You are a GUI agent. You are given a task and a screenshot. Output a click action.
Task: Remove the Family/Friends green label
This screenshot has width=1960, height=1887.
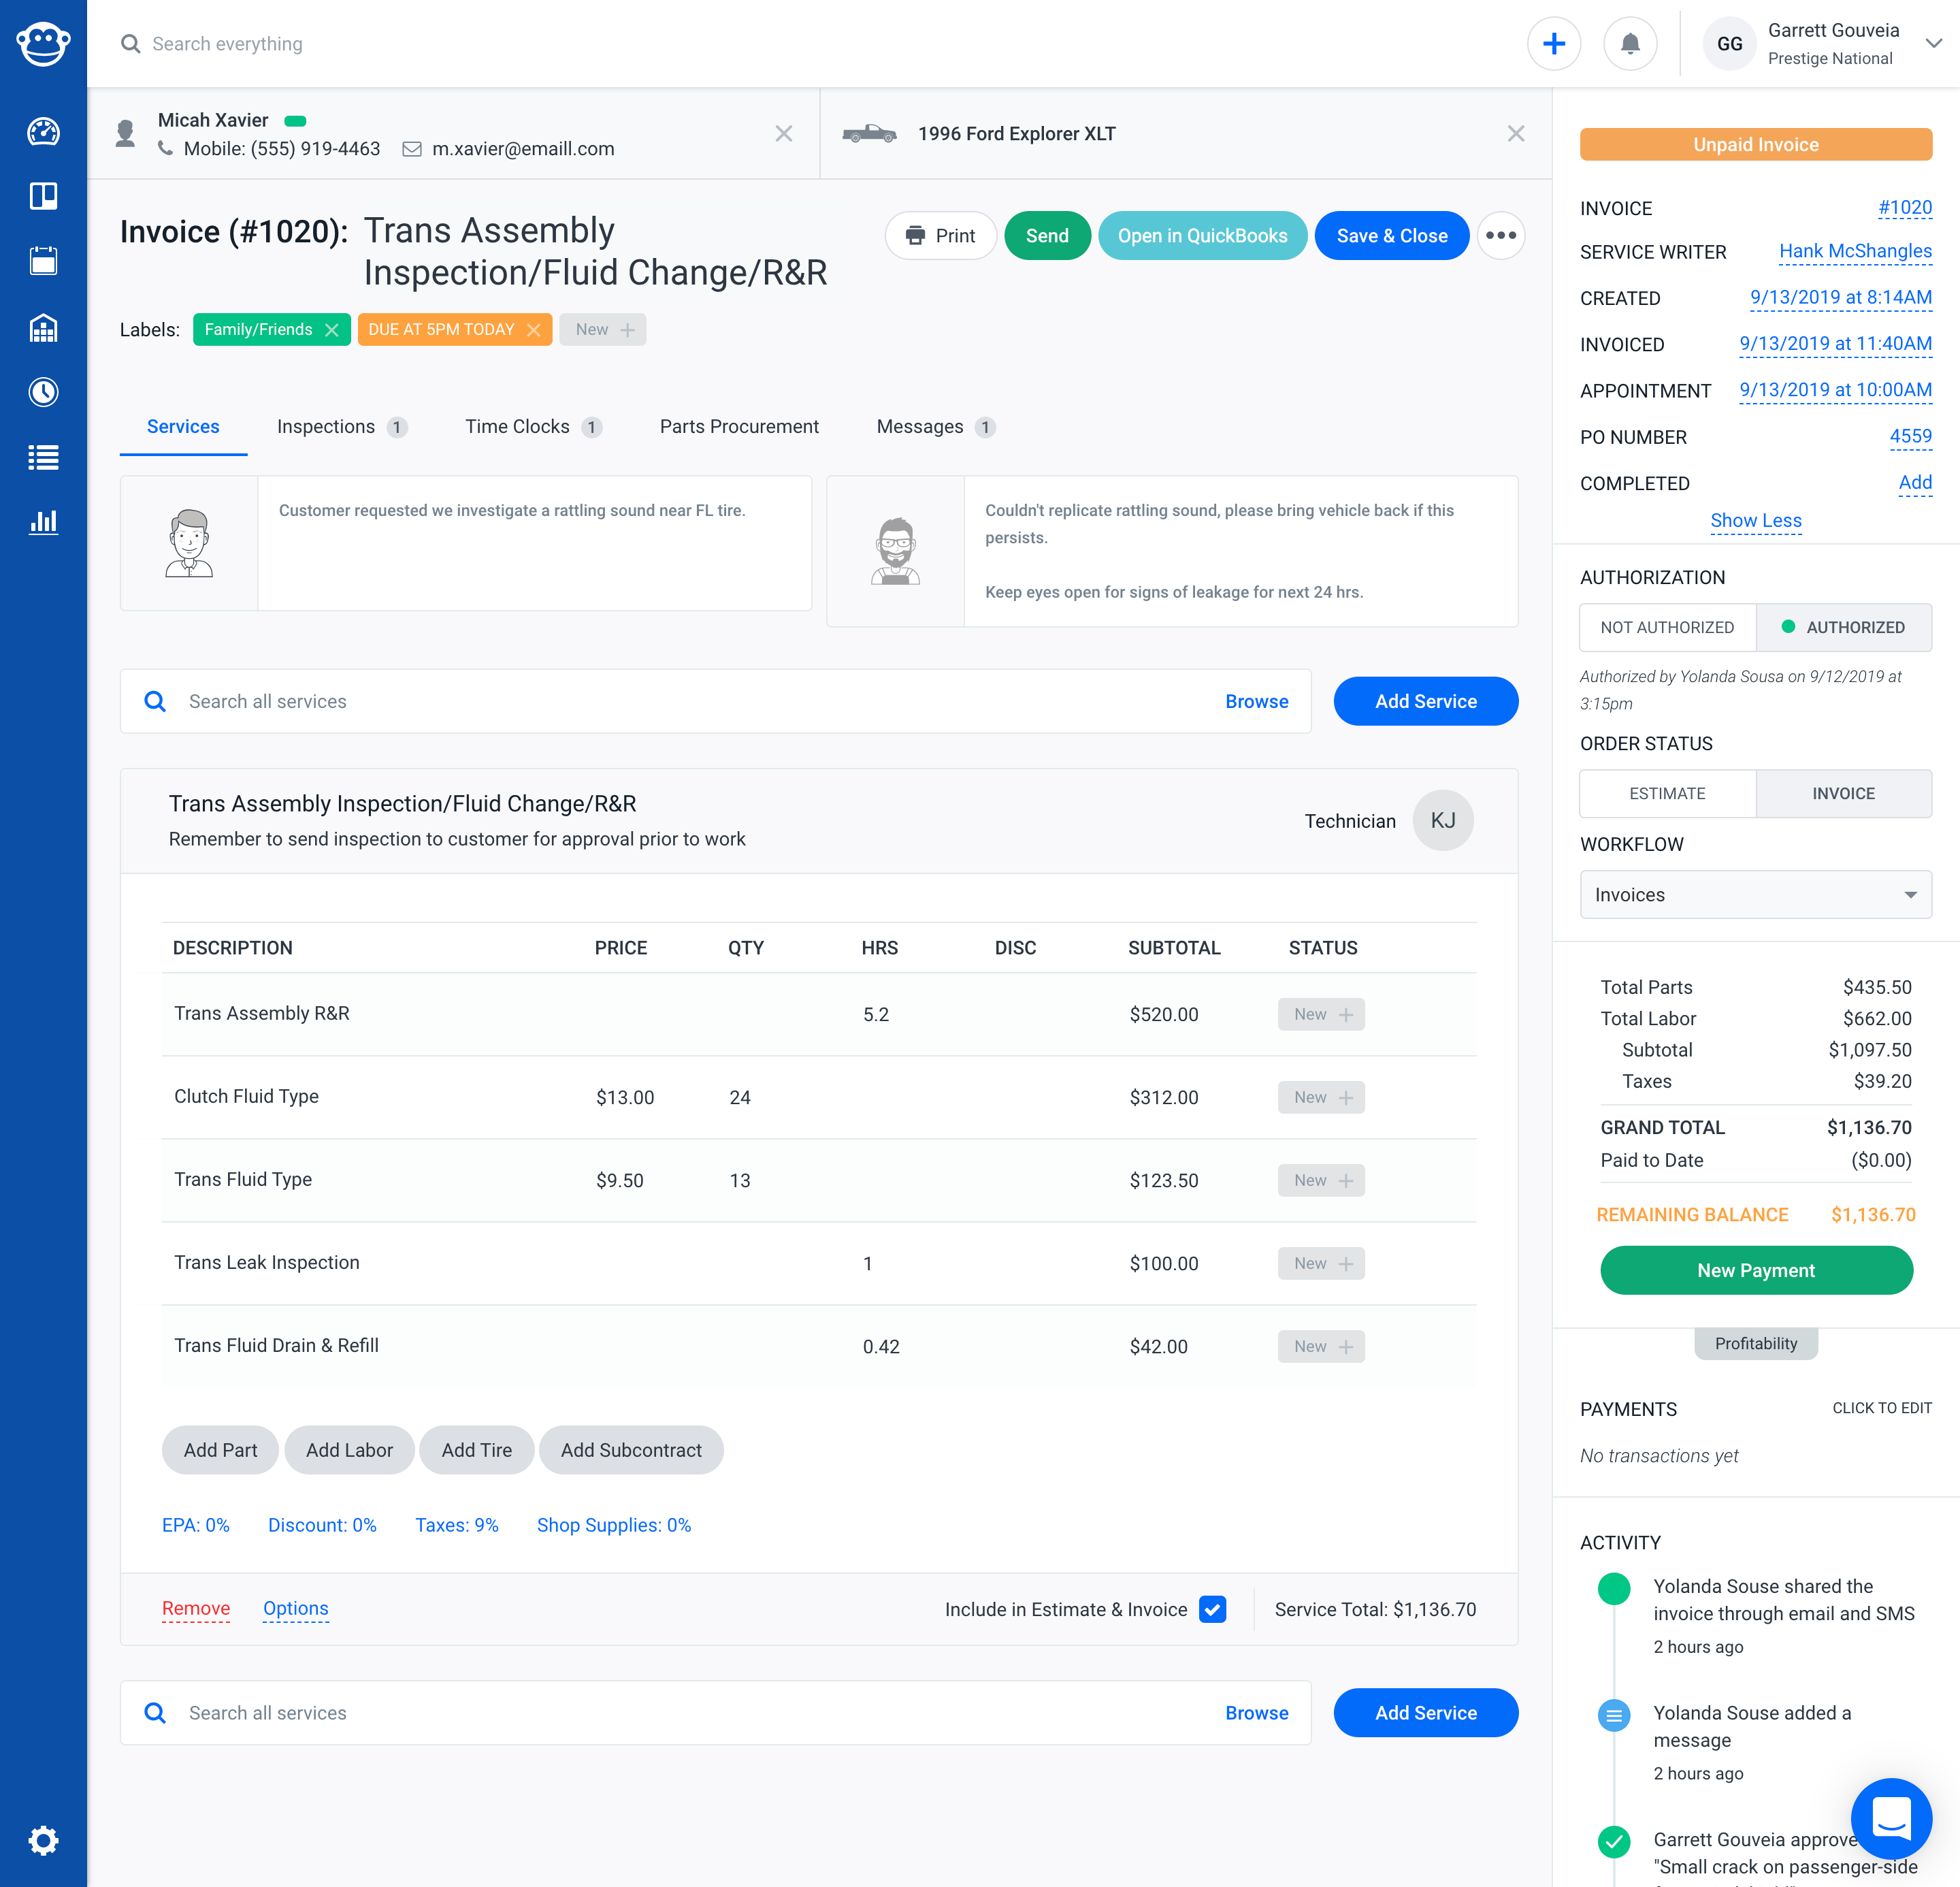(332, 330)
